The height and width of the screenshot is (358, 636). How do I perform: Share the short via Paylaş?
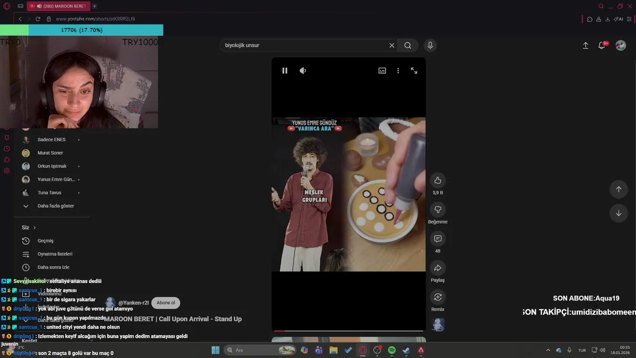click(x=438, y=268)
